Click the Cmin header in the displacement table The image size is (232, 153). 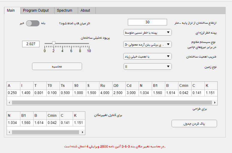click(52, 115)
